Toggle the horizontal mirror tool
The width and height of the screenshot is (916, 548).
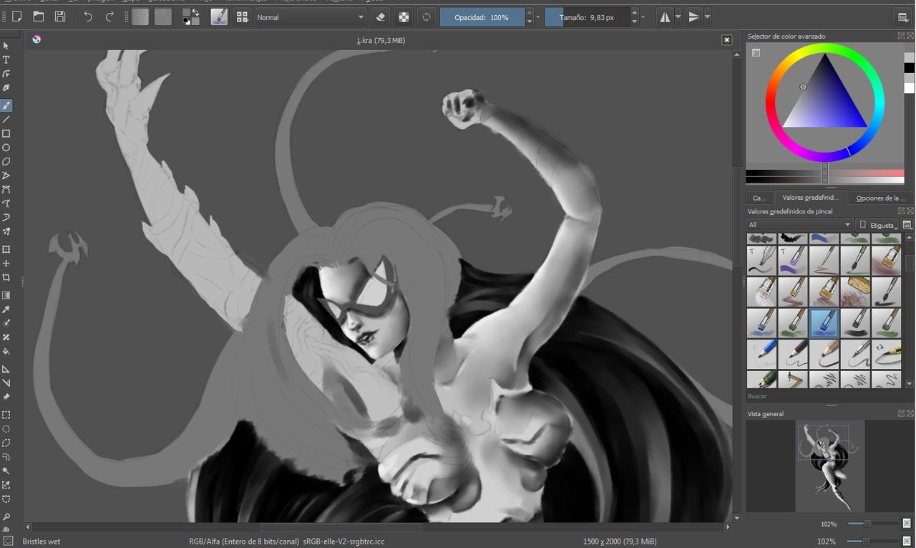click(665, 17)
